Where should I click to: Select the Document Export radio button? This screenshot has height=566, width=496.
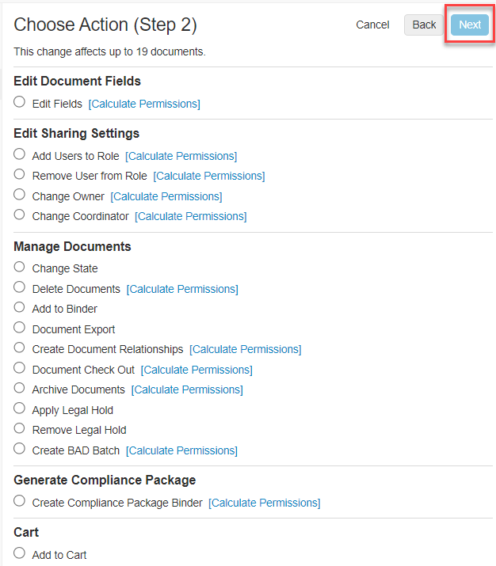[x=20, y=328]
